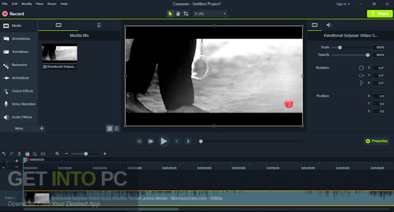Expand the More tools list
This screenshot has width=394, height=212.
tap(19, 128)
